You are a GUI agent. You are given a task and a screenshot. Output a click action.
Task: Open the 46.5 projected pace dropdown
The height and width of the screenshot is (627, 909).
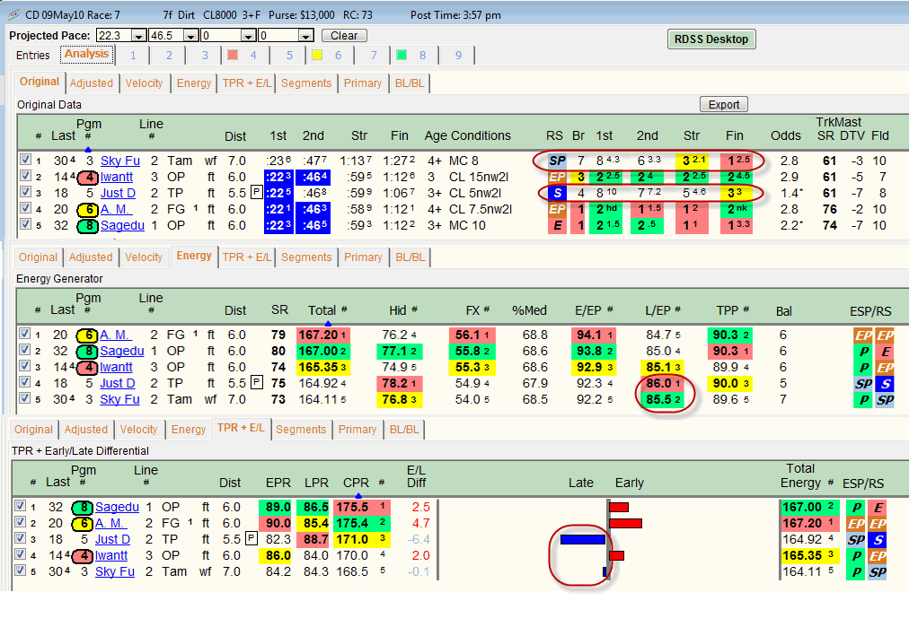(x=190, y=36)
